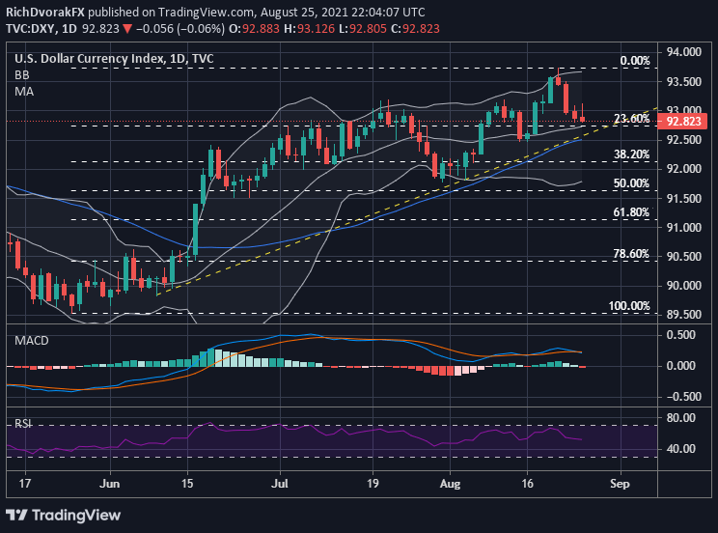
Task: Click the TradingView brand text
Action: (x=76, y=515)
